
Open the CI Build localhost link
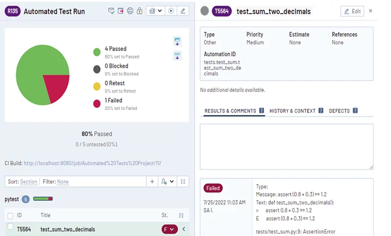coord(92,163)
